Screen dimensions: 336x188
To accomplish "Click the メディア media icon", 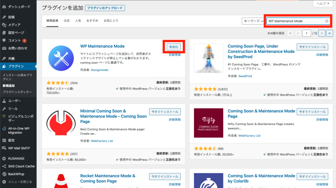I will click(4, 25).
